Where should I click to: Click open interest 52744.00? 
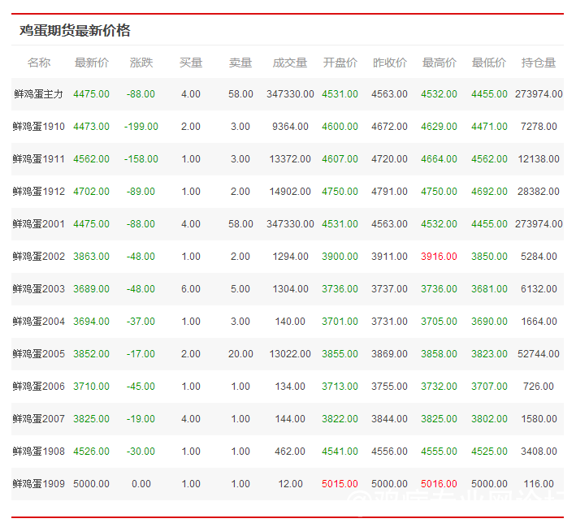click(x=539, y=354)
